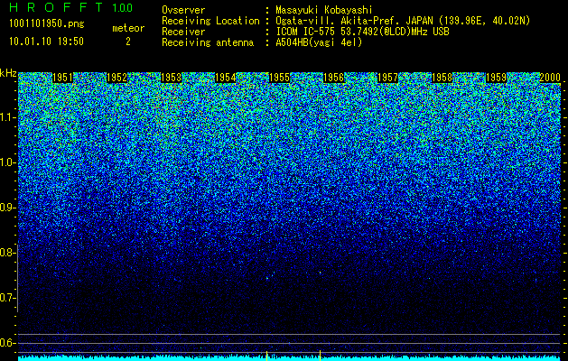Viewport: 568px width, 361px height.
Task: Click the 0.7 frequency axis label
Action: pos(7,298)
